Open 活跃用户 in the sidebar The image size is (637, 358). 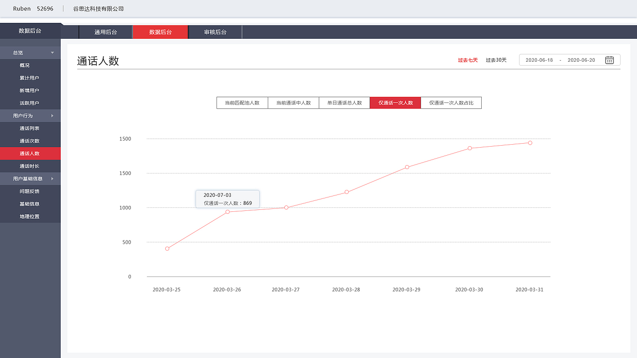tap(30, 103)
